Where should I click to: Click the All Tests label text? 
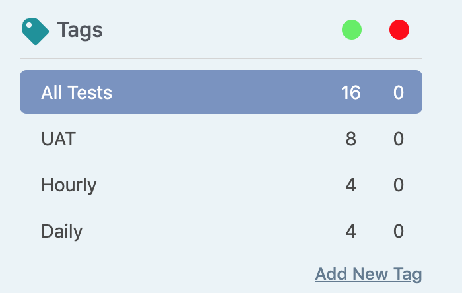[x=77, y=92]
